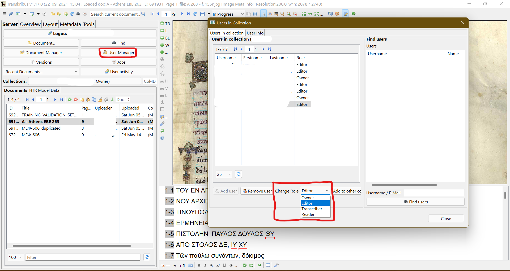Switch to the Overview tab
Screen dimensions: 510x271
pyautogui.click(x=30, y=24)
